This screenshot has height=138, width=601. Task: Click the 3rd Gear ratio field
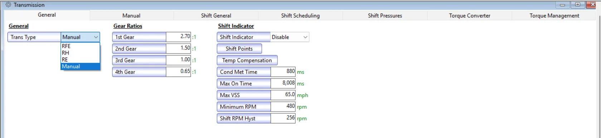tap(178, 60)
